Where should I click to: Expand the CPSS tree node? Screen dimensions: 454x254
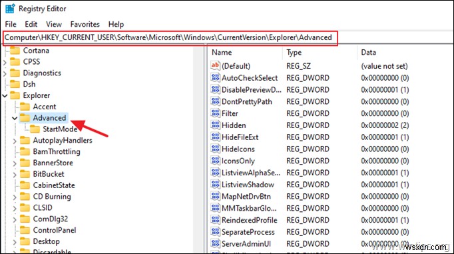click(5, 62)
